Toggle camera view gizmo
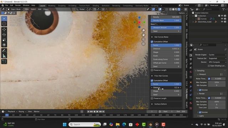 click(x=143, y=39)
